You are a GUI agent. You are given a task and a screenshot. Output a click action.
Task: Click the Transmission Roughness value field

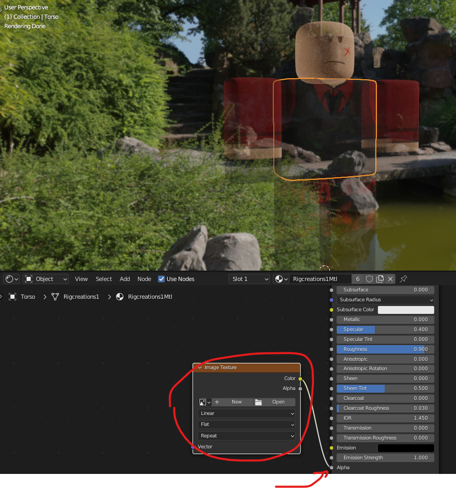click(x=385, y=438)
